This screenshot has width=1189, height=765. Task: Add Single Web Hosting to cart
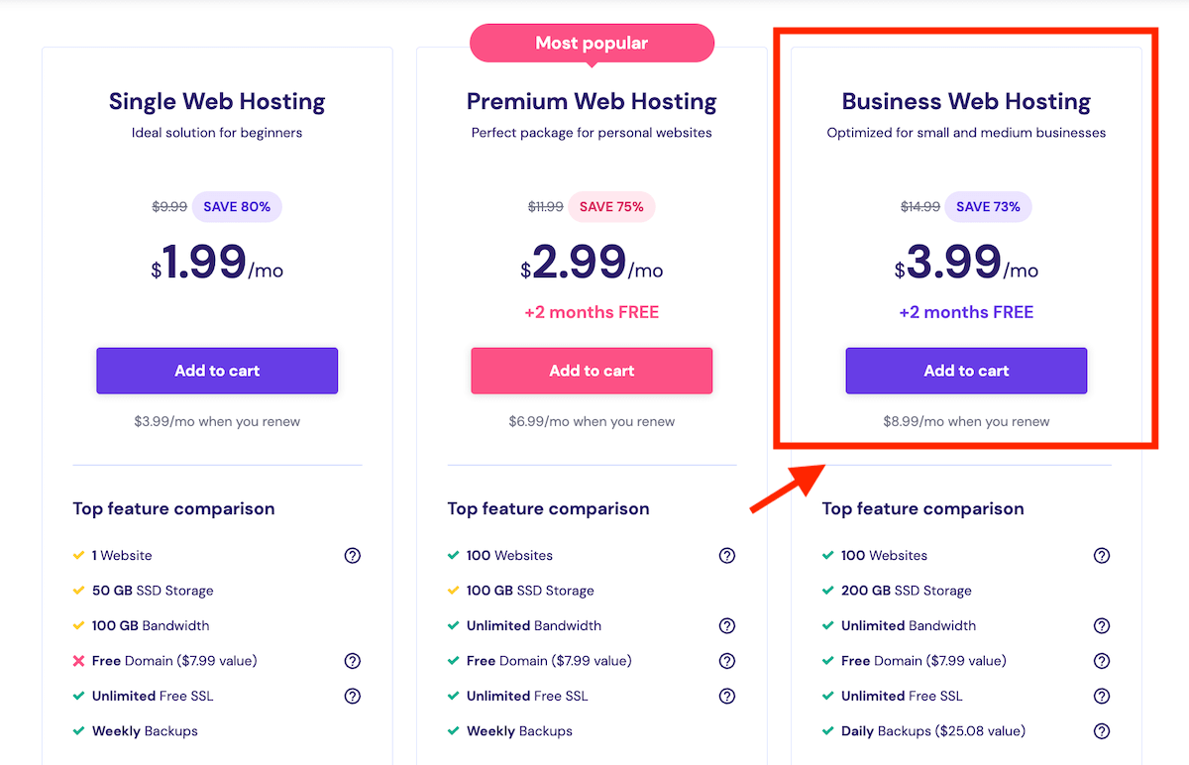217,371
